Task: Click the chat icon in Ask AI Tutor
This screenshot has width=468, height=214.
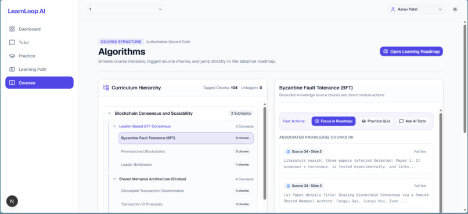Action: pyautogui.click(x=401, y=121)
